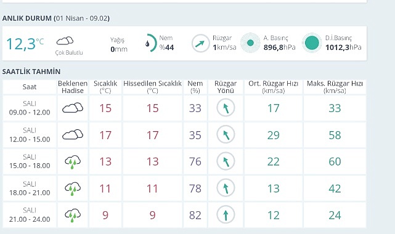Screen dimensions: 395x234
Task: Click the current wind direction arrow icon
Action: coord(200,43)
